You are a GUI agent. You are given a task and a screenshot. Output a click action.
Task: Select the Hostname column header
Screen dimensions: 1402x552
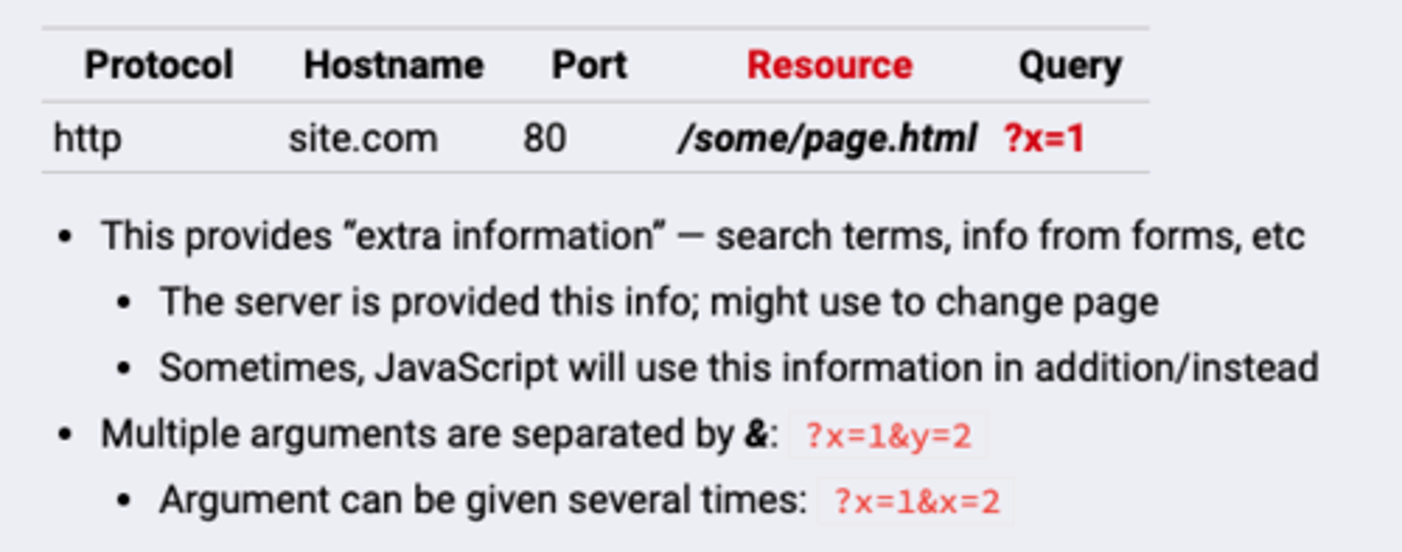(393, 65)
